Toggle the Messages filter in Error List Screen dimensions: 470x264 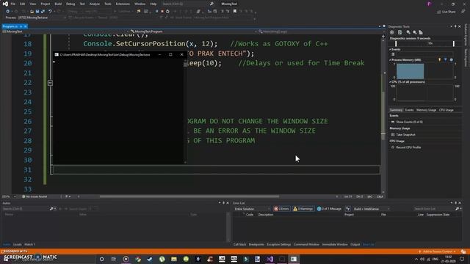click(329, 209)
